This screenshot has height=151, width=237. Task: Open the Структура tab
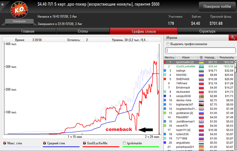tap(207, 31)
